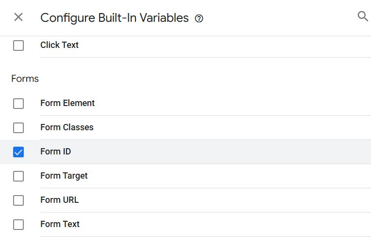This screenshot has width=371, height=244.
Task: Click the Configure Built-In Variables title
Action: point(114,18)
